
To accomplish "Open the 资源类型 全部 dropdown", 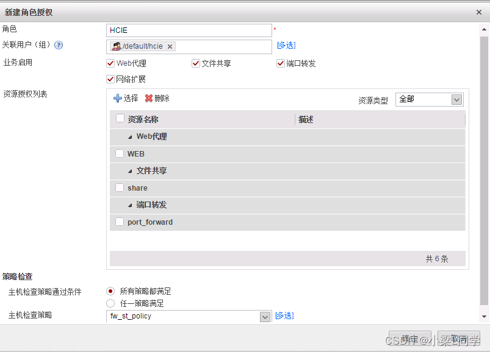I will coord(456,100).
